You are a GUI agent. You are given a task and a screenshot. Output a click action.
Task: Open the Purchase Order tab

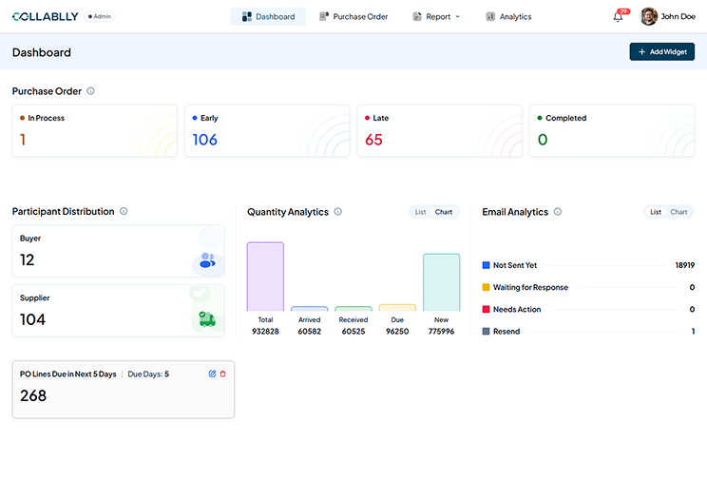coord(353,16)
